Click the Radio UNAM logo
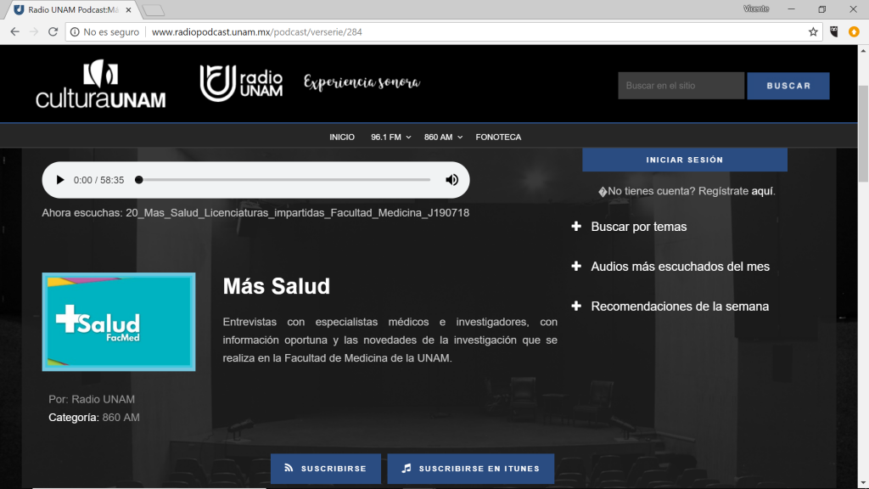Screen dimensions: 869x489 [x=241, y=83]
